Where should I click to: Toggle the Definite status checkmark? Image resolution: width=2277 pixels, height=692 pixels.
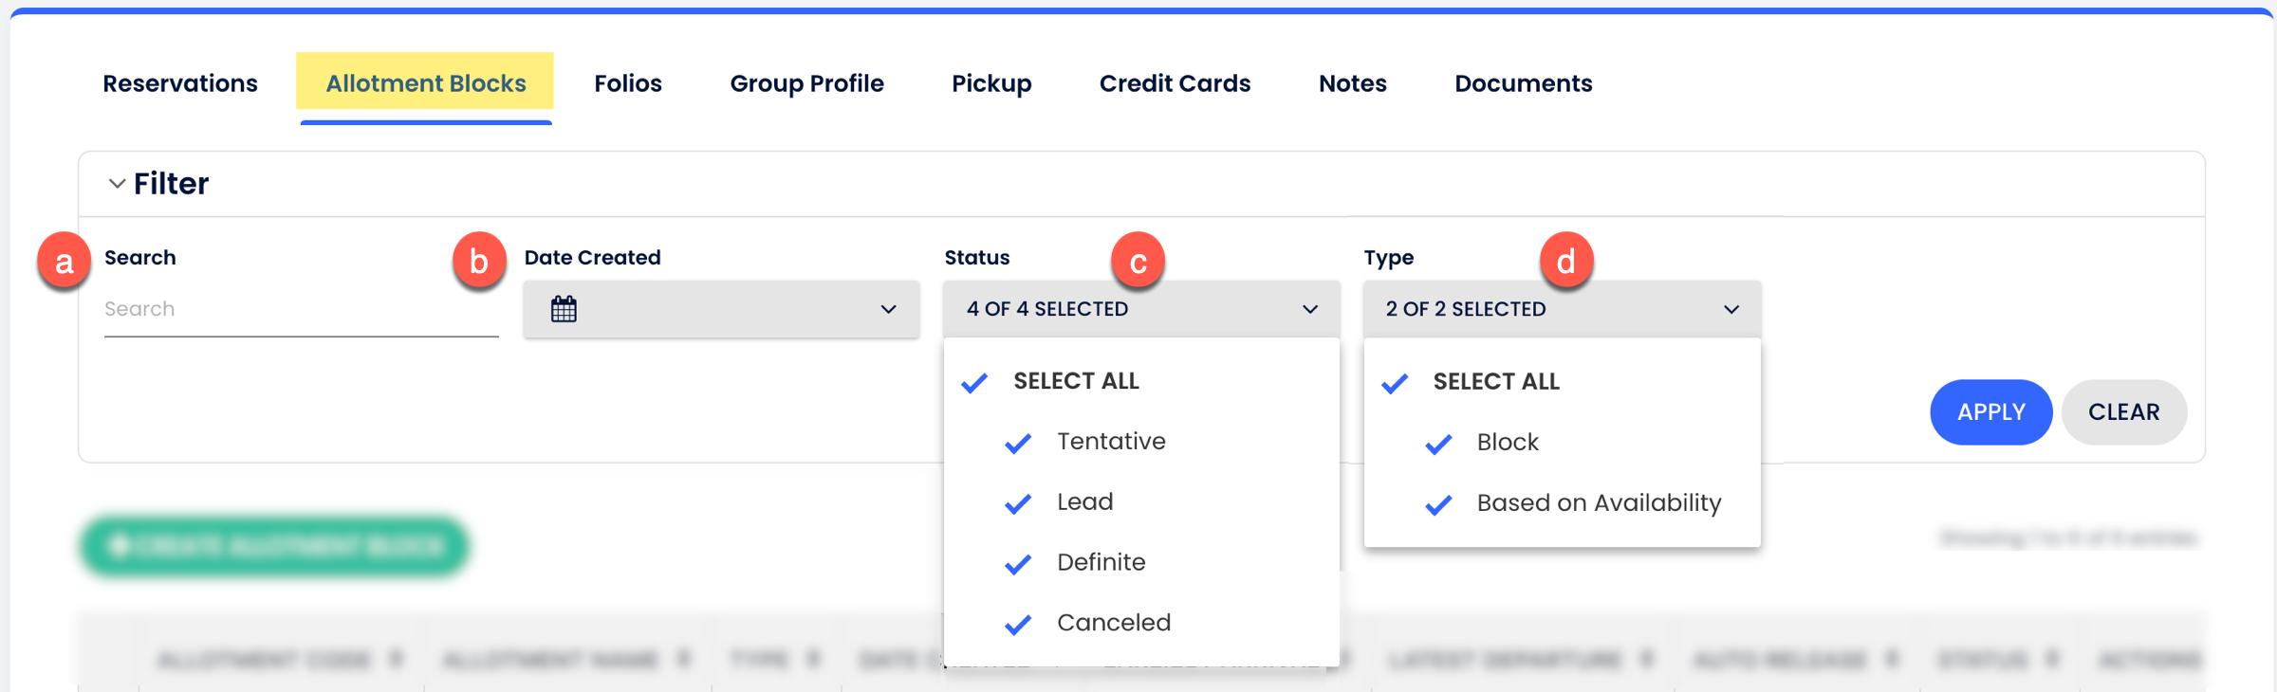click(x=1019, y=564)
